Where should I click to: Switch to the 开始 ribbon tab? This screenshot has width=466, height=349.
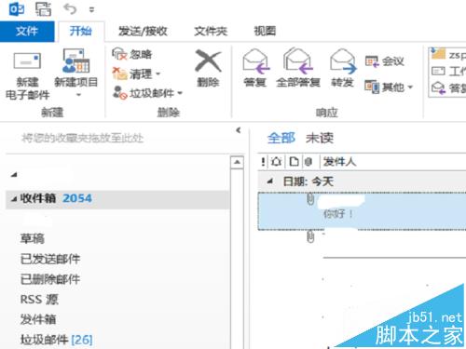(81, 31)
